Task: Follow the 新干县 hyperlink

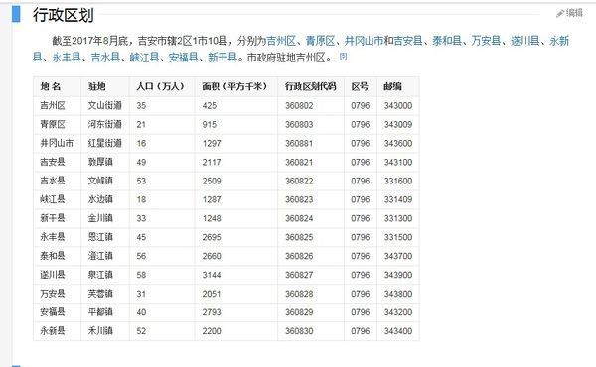Action: point(223,58)
